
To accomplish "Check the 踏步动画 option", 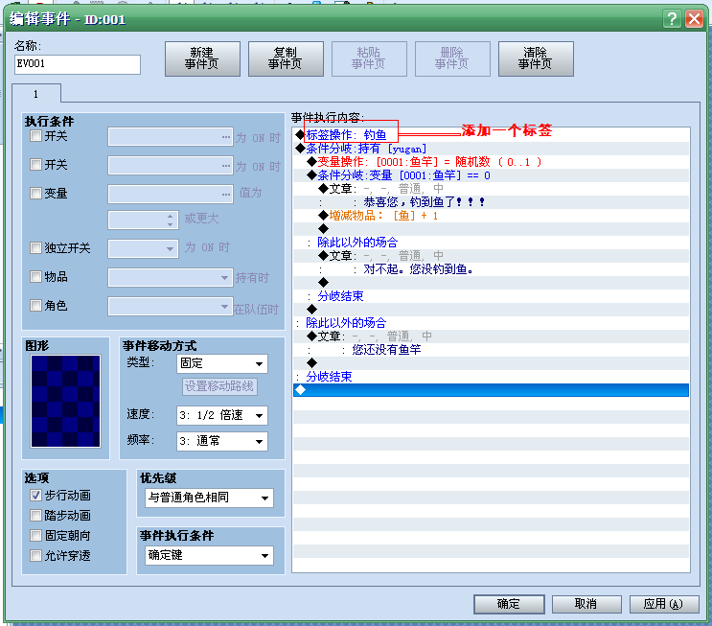I will (x=35, y=515).
